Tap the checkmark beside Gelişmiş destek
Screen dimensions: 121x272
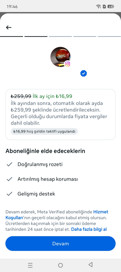pyautogui.click(x=9, y=194)
